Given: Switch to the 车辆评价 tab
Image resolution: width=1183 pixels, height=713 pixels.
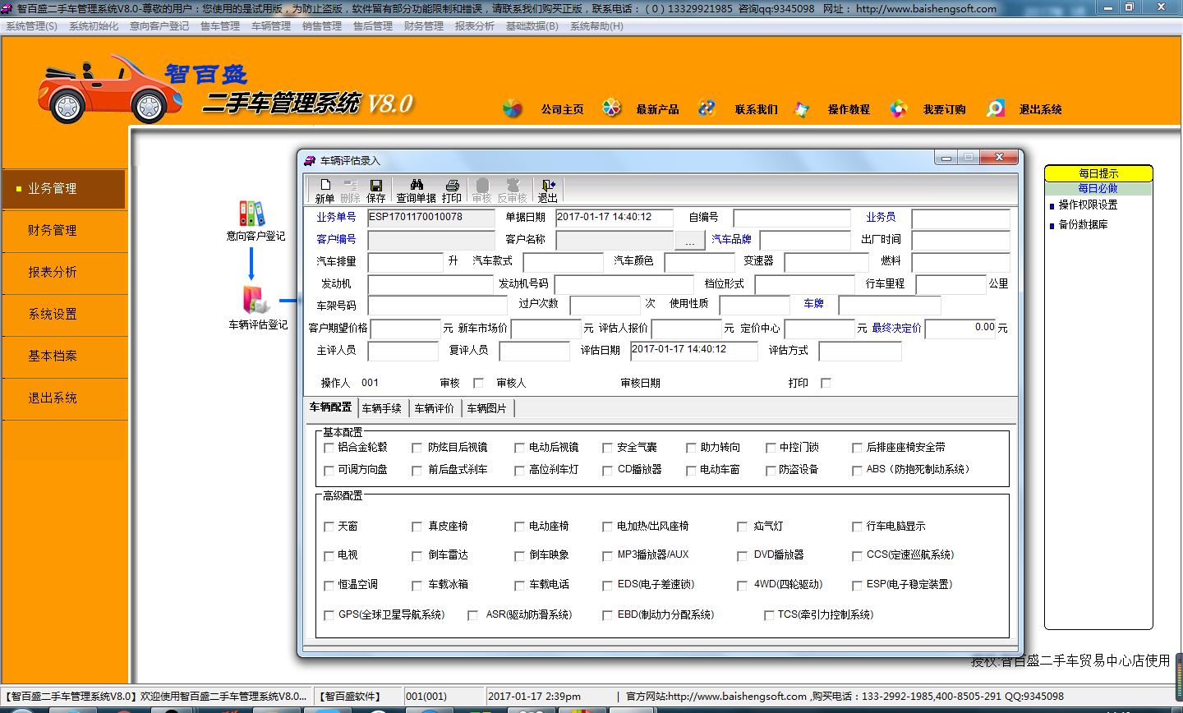Looking at the screenshot, I should tap(435, 408).
